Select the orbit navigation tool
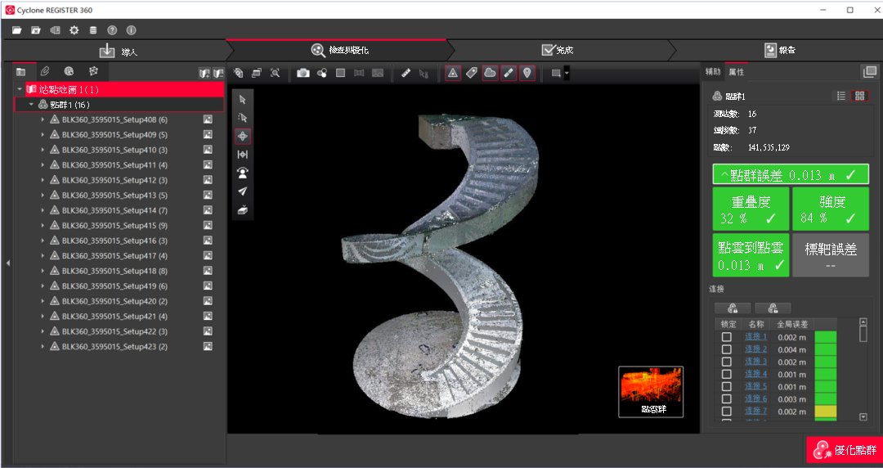 [243, 136]
